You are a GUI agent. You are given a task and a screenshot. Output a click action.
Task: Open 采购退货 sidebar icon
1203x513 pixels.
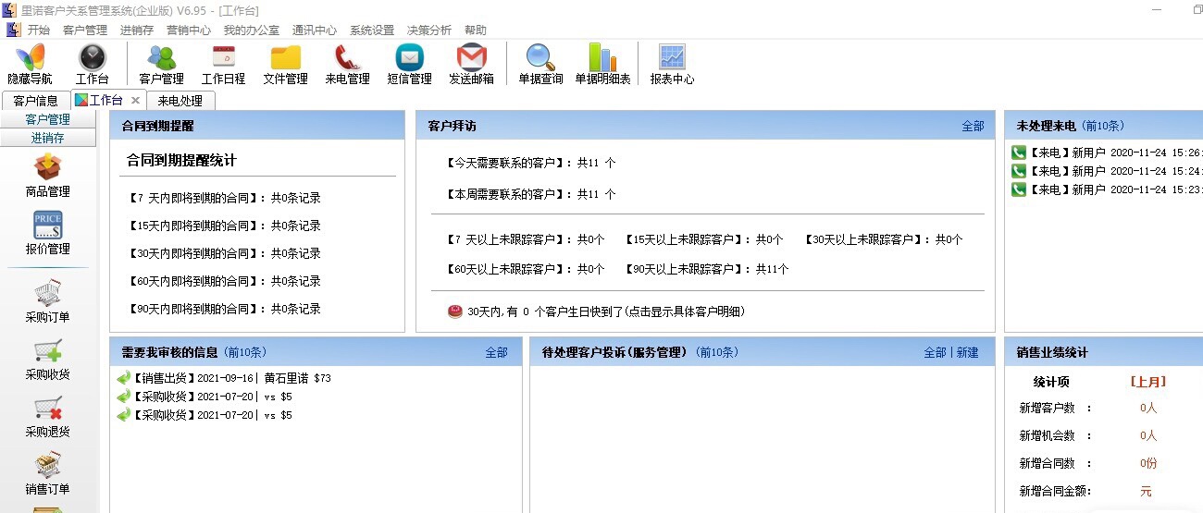(47, 417)
